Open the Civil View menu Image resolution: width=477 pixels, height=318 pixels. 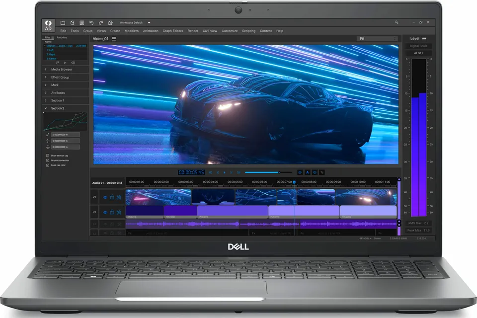pos(210,31)
